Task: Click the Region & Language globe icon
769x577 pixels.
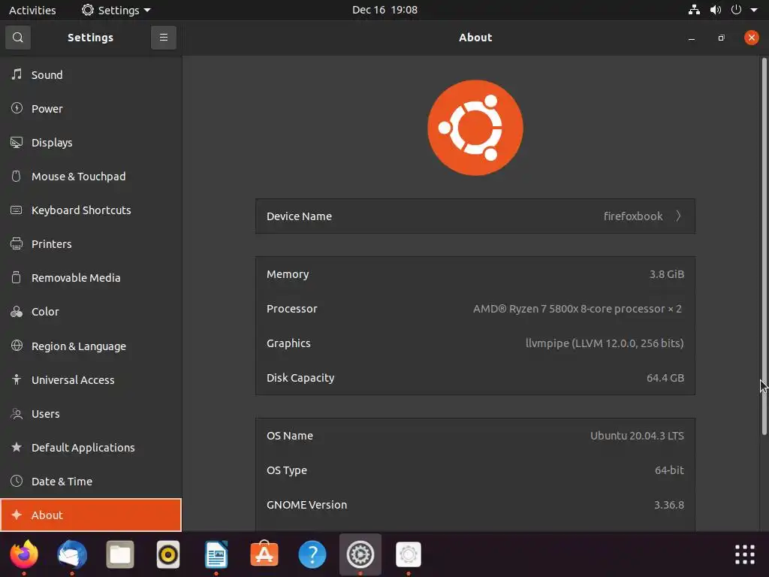Action: [17, 346]
